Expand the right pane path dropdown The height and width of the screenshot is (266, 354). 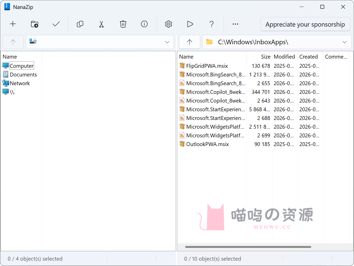click(345, 42)
